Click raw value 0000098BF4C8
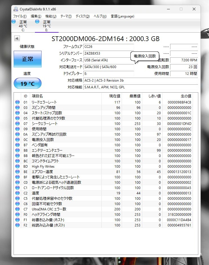The height and width of the screenshot is (265, 209). coord(179,102)
